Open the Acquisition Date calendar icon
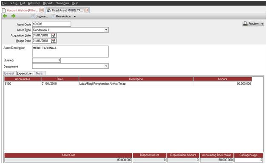The width and height of the screenshot is (267, 164). (54, 36)
